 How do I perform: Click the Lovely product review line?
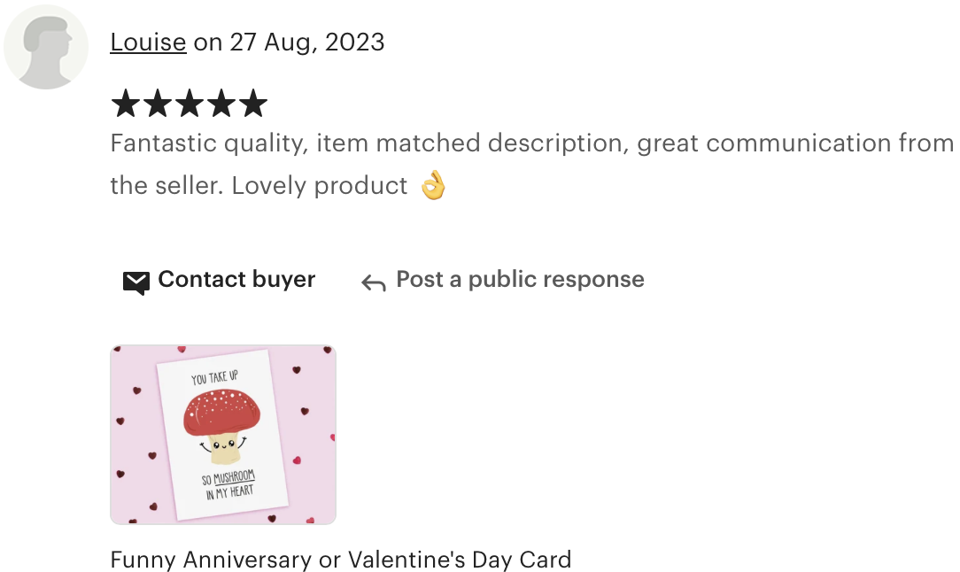pos(320,186)
